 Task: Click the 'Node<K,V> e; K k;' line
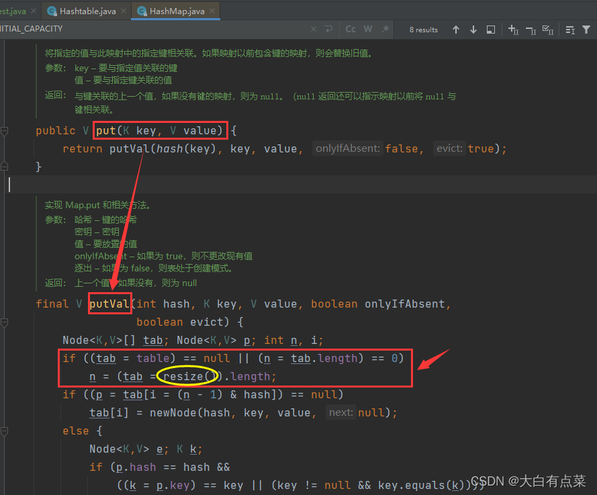146,449
